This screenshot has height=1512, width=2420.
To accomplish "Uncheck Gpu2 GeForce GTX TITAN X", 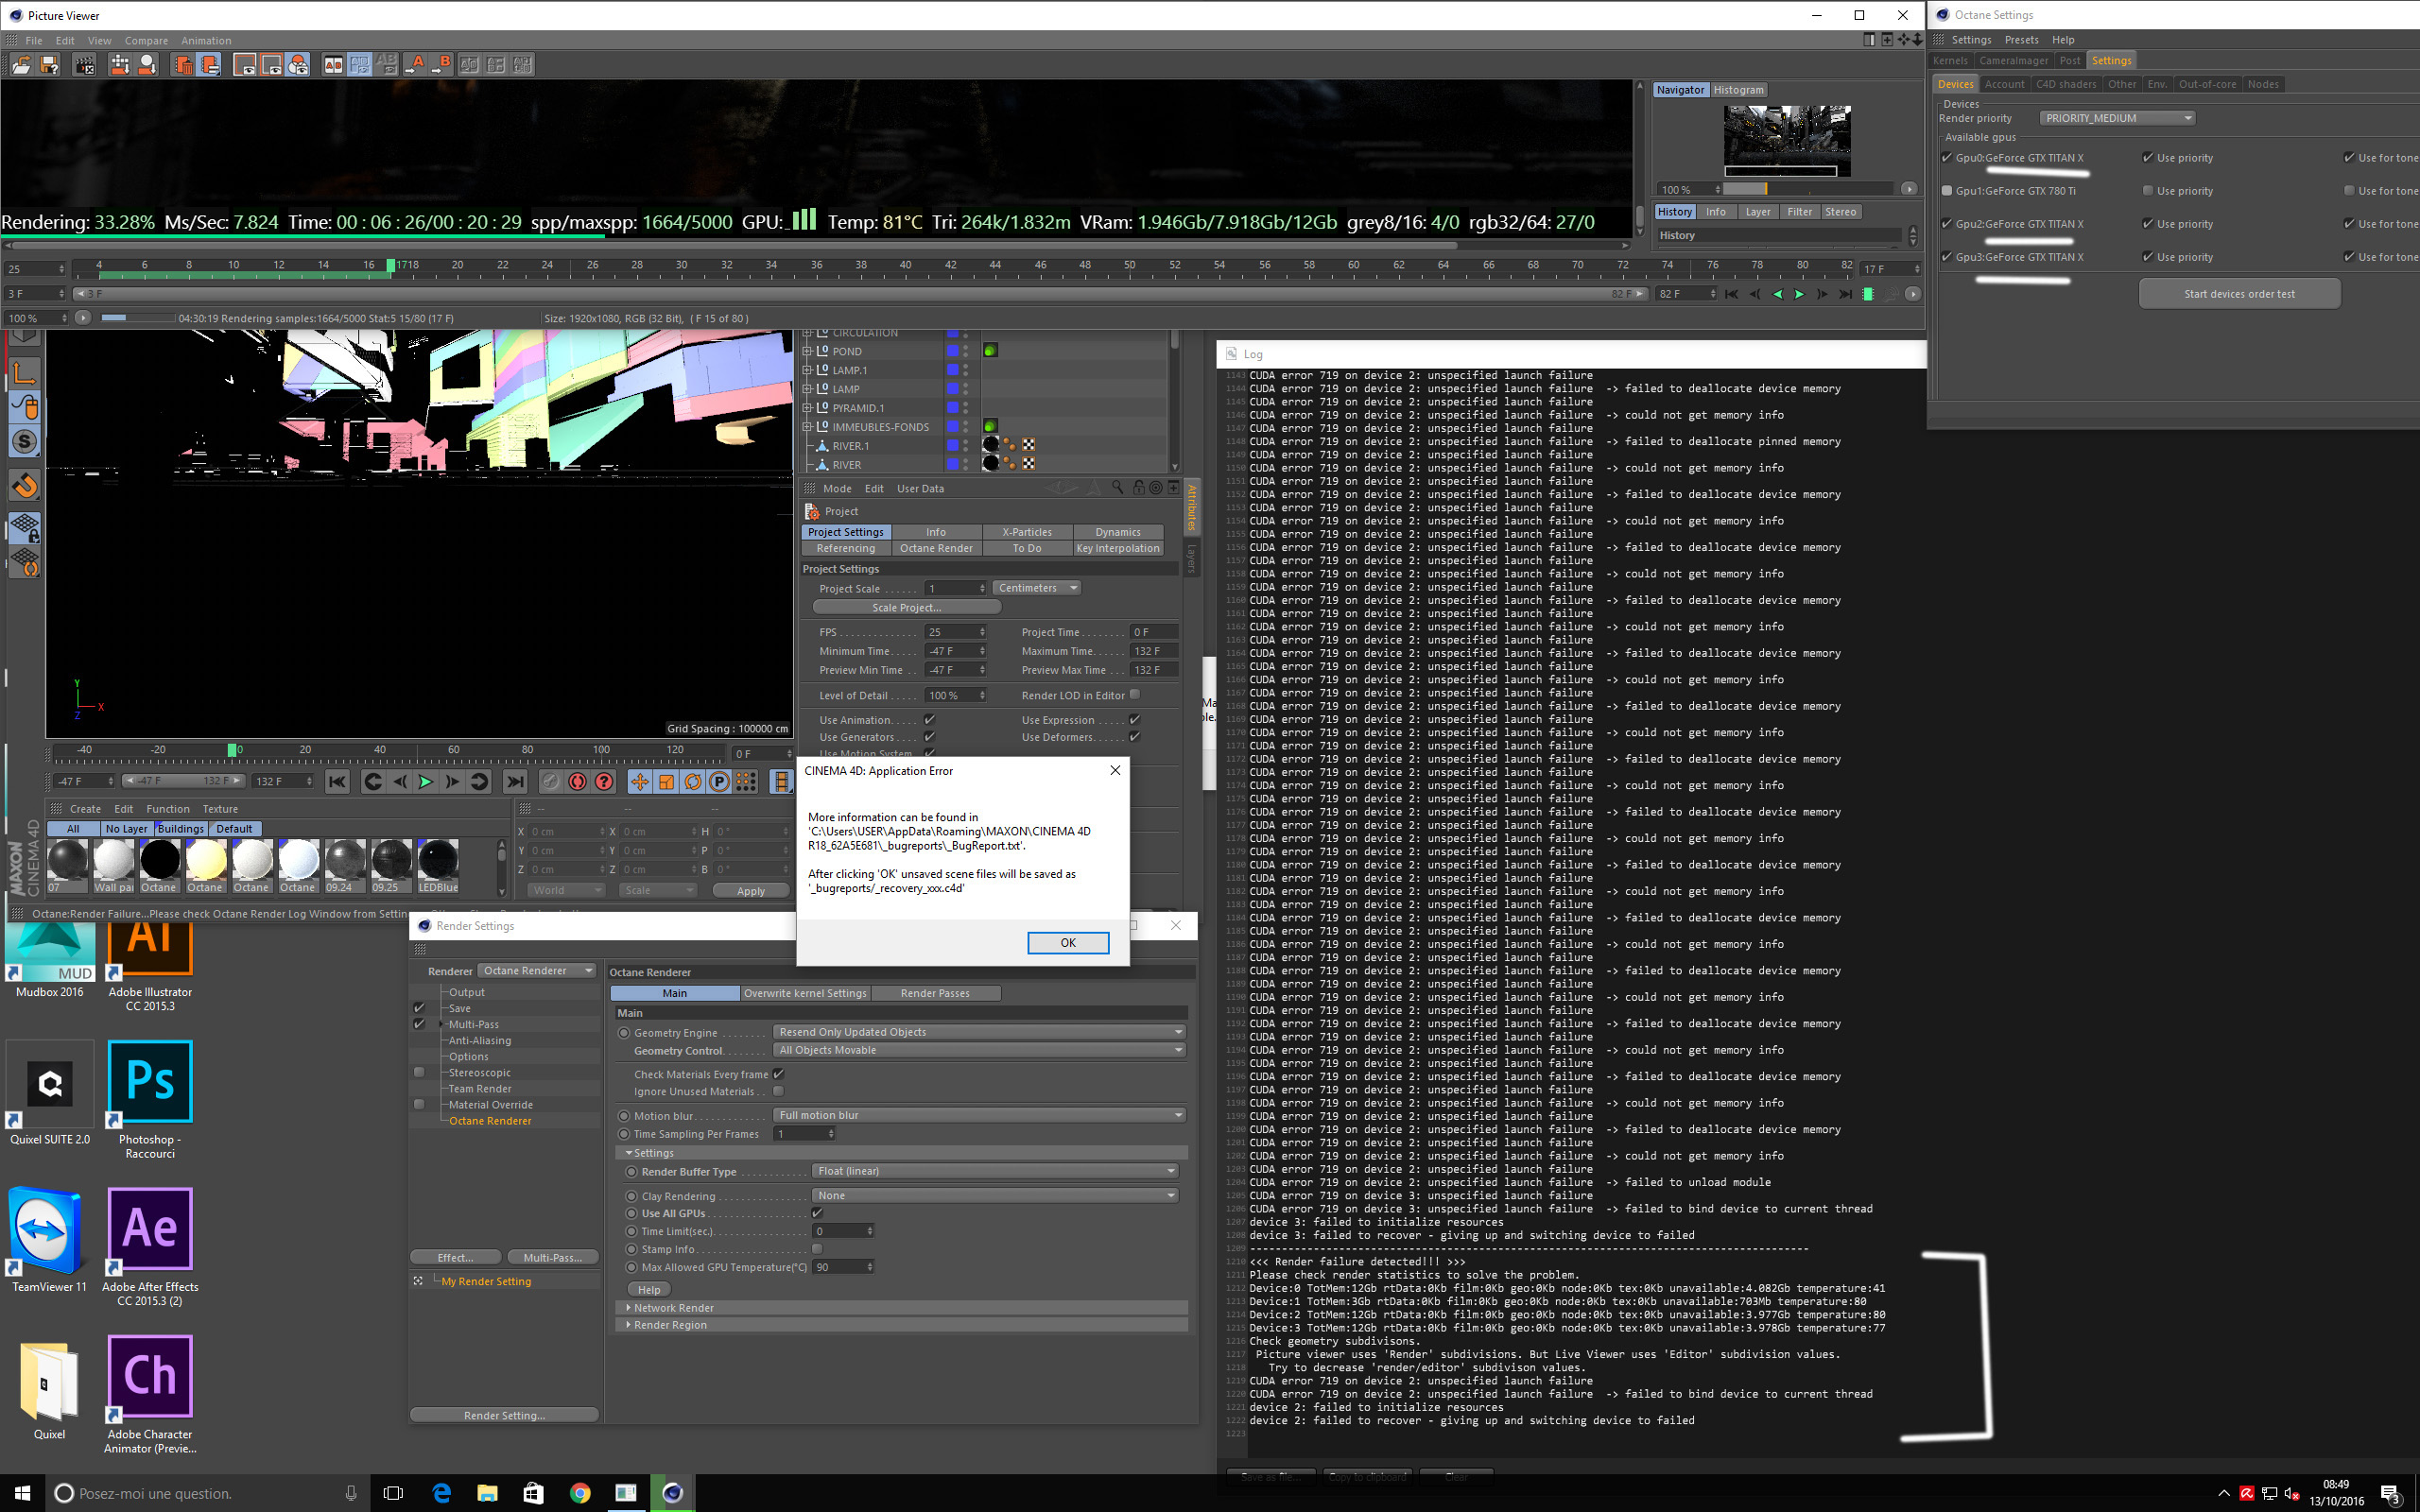I will point(1946,224).
